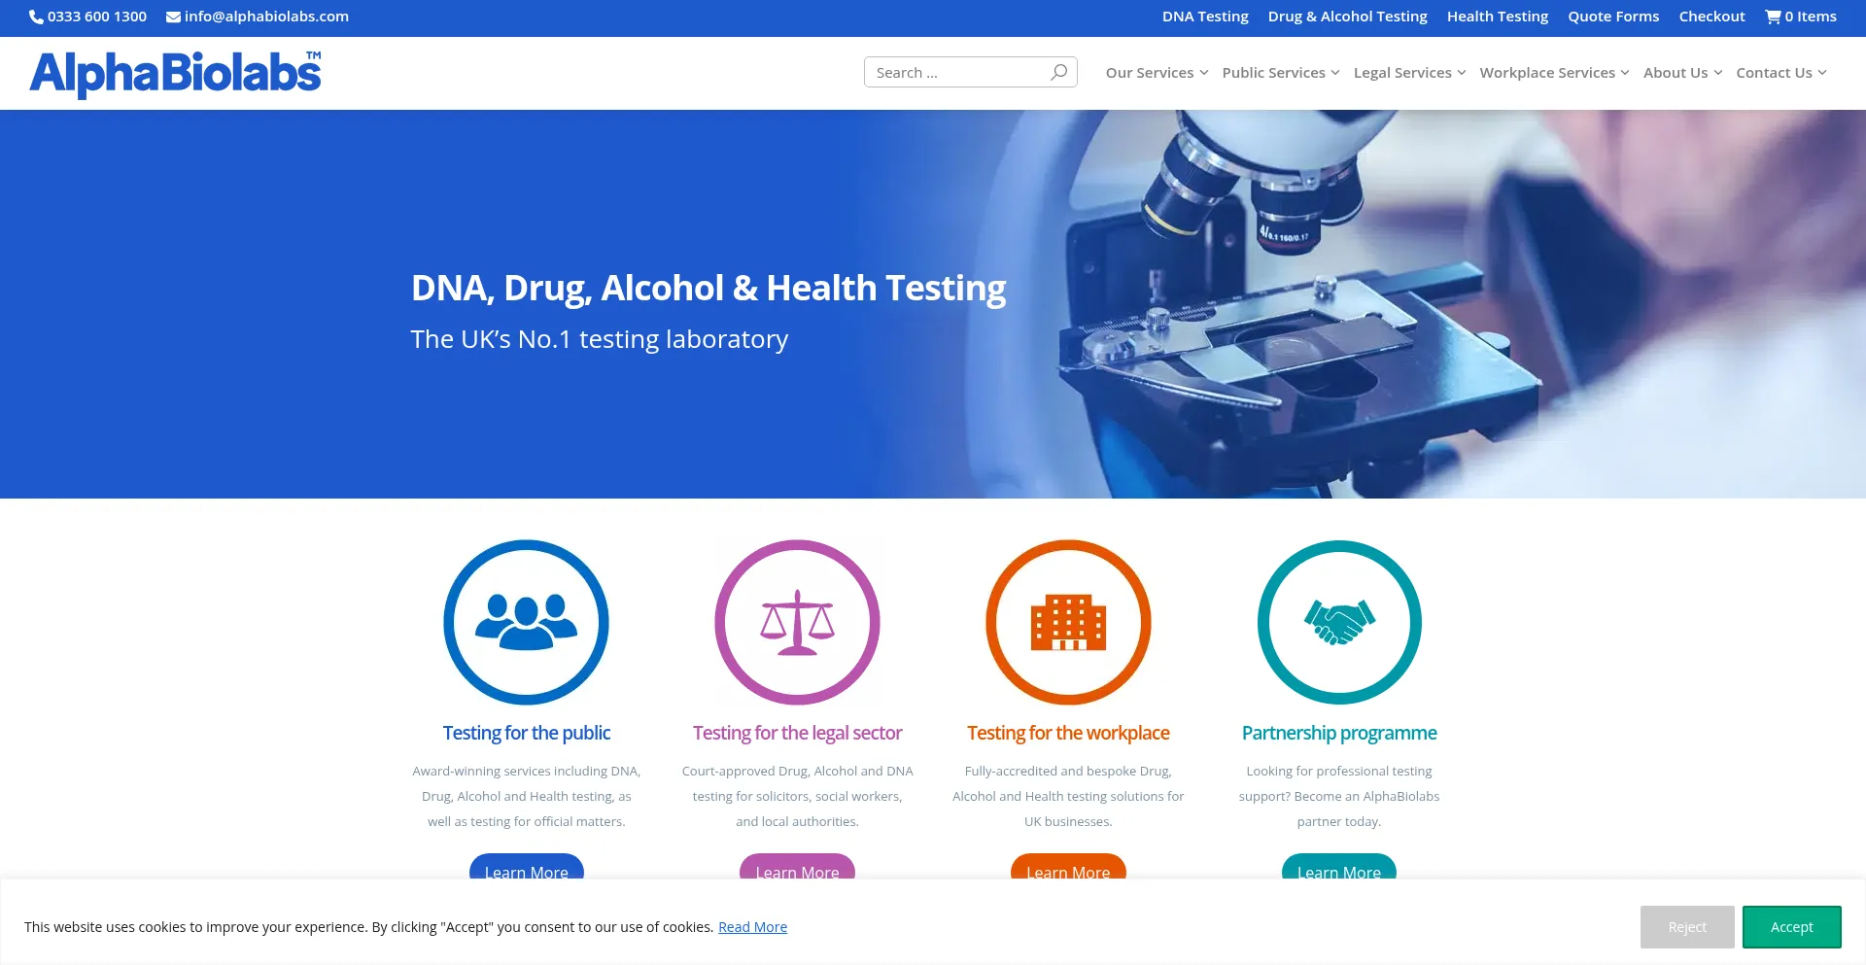Click the envelope email icon in top bar
This screenshot has height=965, width=1866.
point(173,17)
